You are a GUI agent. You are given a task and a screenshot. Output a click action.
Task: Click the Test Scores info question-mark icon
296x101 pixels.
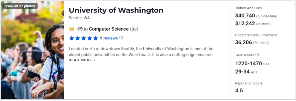click(257, 55)
